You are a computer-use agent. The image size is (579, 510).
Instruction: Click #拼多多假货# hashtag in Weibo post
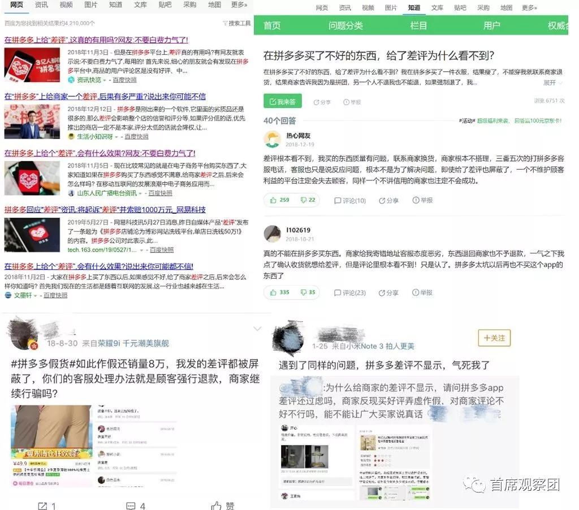tap(43, 364)
